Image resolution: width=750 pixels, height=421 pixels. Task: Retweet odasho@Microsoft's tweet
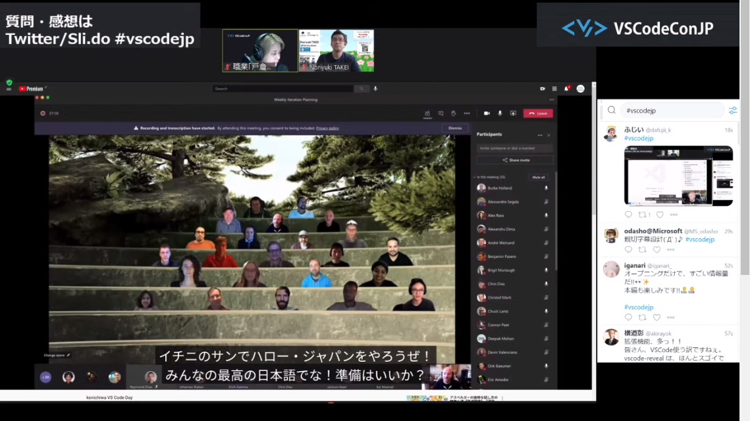tap(643, 250)
